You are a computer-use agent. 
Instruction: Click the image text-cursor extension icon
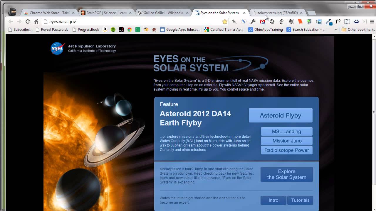319,21
